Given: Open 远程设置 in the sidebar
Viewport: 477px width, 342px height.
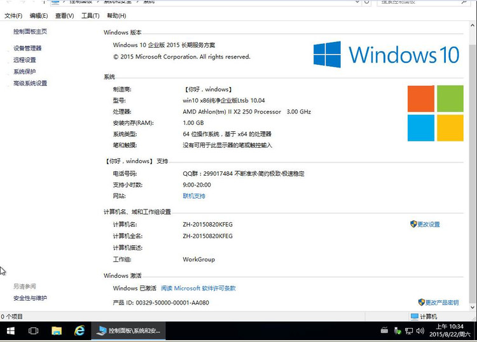Looking at the screenshot, I should coord(25,60).
